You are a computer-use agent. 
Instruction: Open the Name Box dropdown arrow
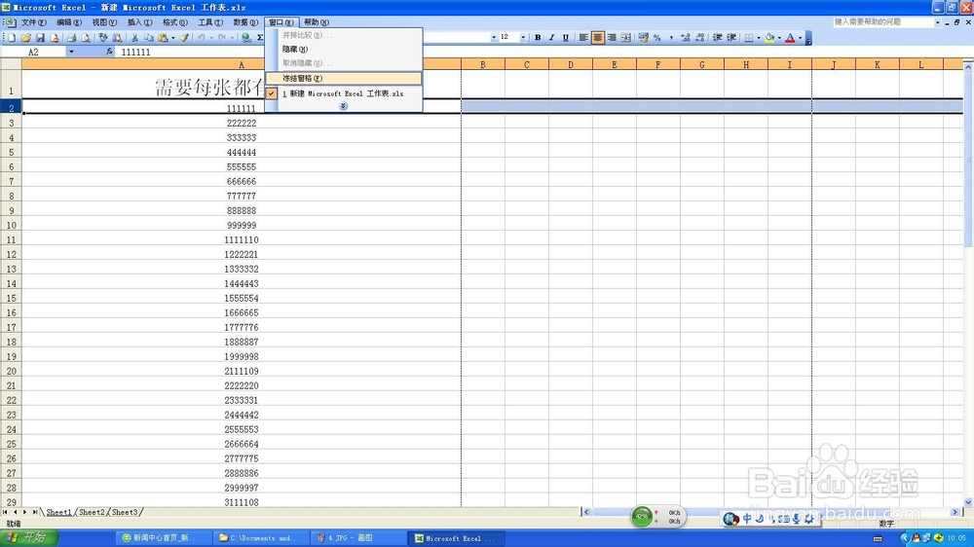[x=71, y=53]
